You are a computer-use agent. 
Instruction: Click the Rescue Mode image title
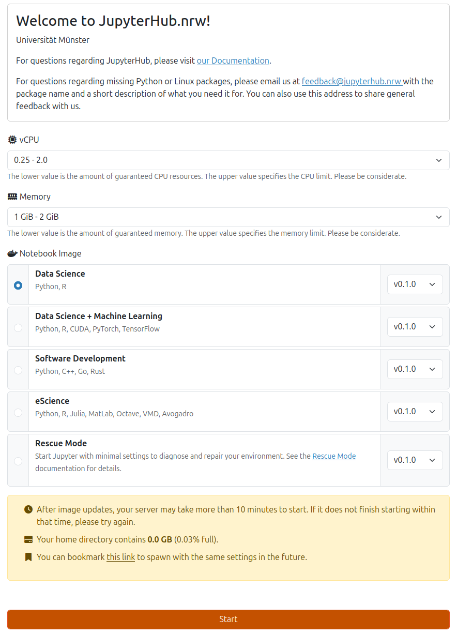click(x=61, y=443)
